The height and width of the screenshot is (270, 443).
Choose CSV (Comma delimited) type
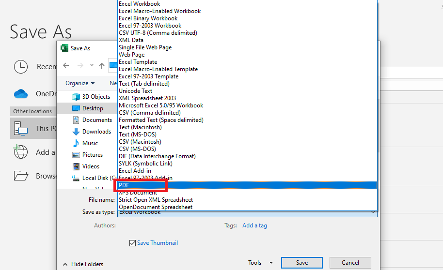click(x=247, y=113)
